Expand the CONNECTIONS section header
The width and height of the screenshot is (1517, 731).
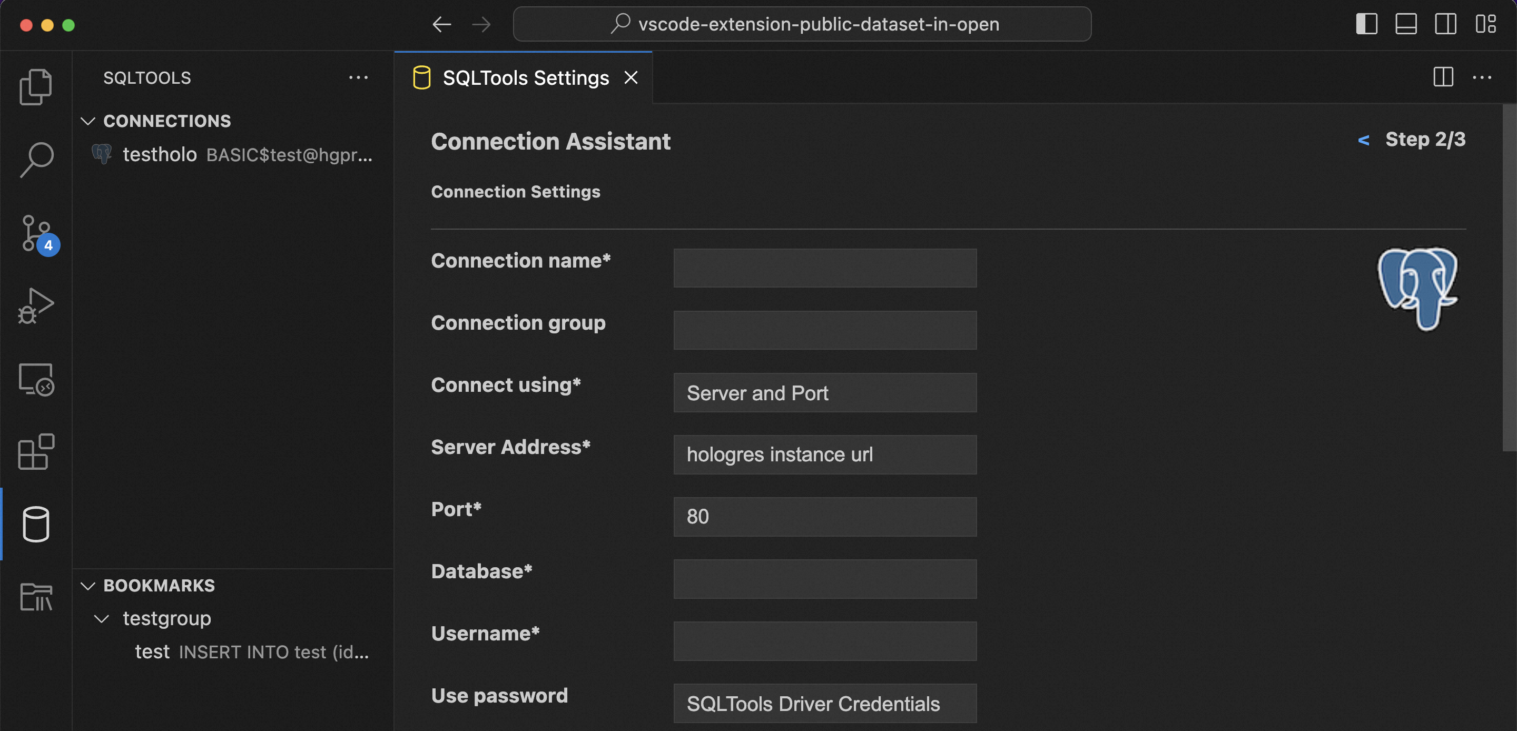(166, 120)
